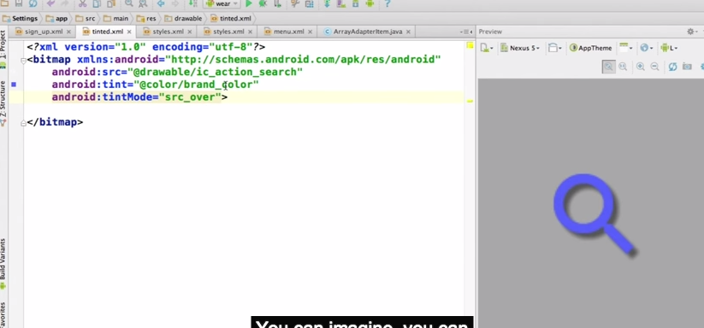The image size is (704, 328).
Task: Open the SDK Manager icon
Action: (x=355, y=3)
